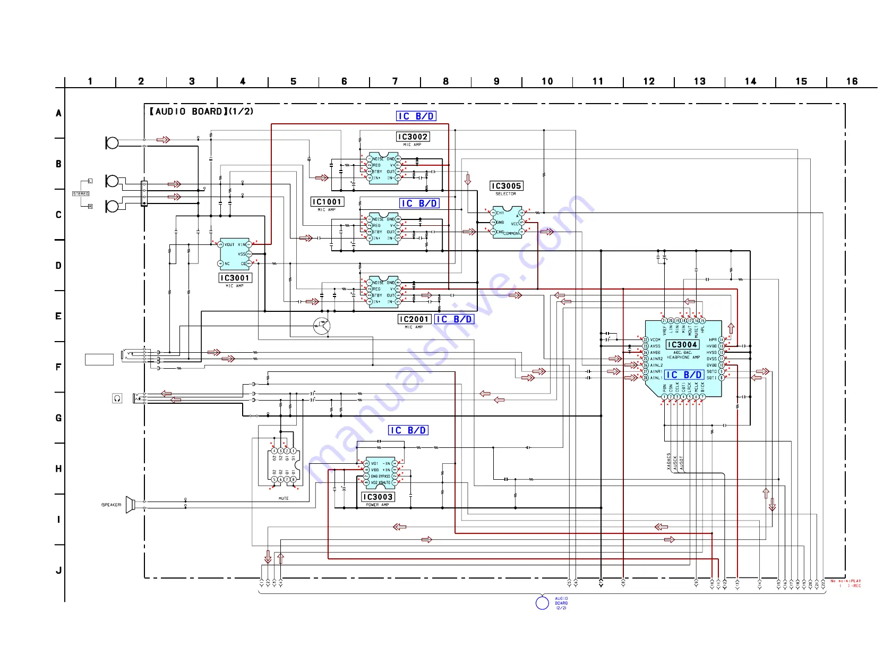This screenshot has height=671, width=892.
Task: Select the IC3005 selector chip body
Action: pyautogui.click(x=507, y=223)
